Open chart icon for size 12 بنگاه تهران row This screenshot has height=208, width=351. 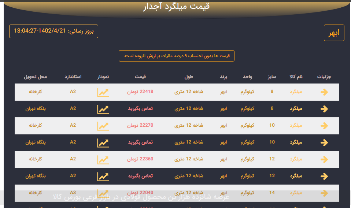(x=103, y=177)
